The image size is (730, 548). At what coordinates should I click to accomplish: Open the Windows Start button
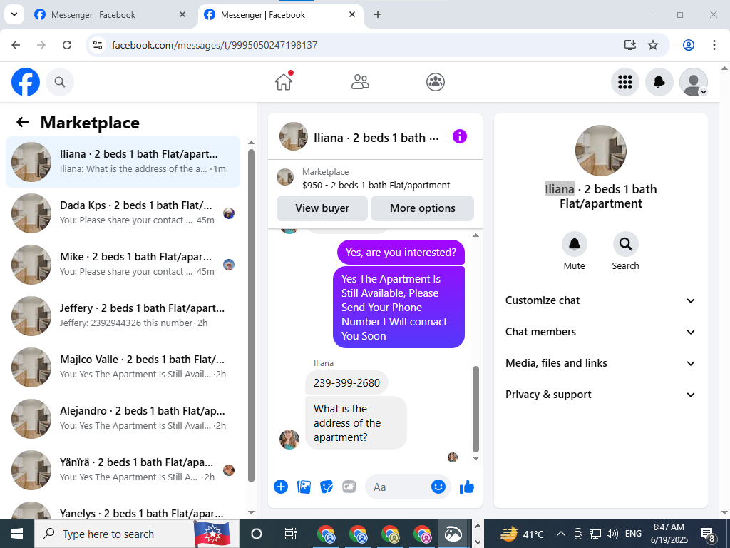pyautogui.click(x=17, y=534)
